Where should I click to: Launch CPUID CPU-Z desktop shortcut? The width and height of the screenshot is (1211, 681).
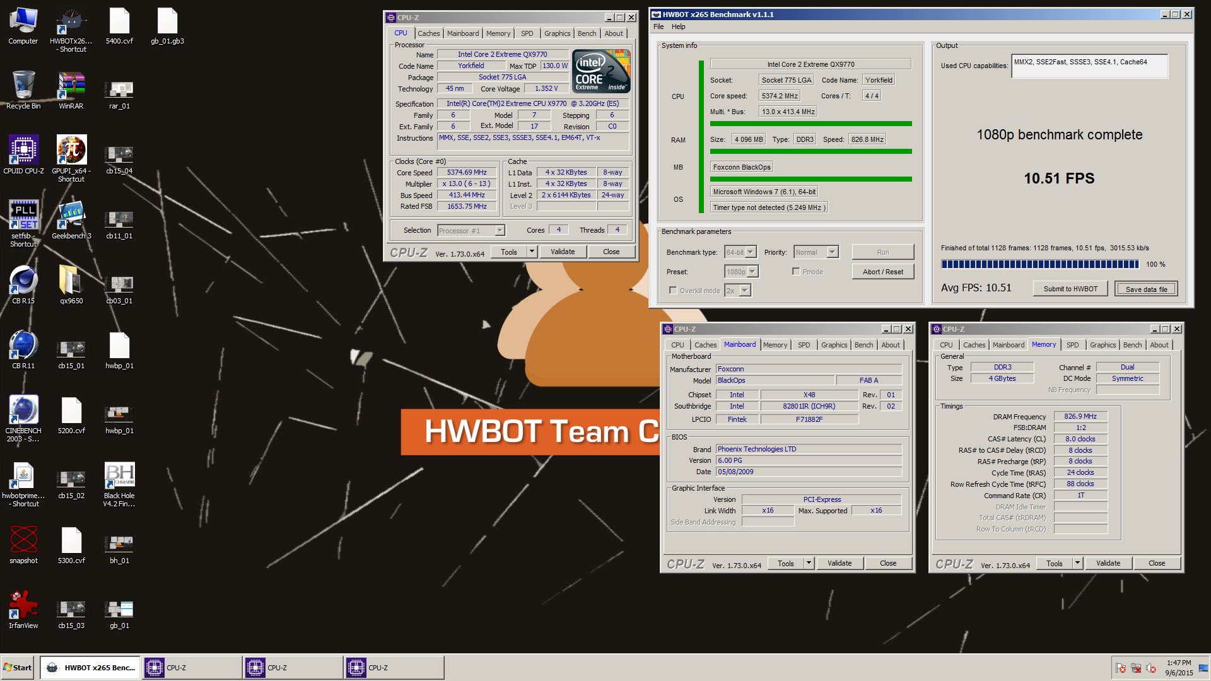(23, 155)
